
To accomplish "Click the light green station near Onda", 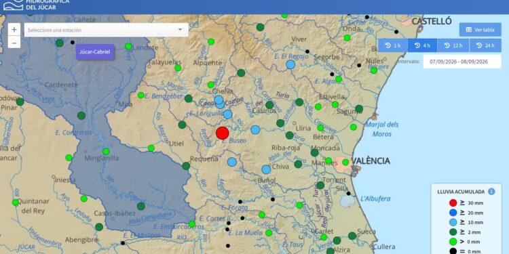I will [x=347, y=38].
